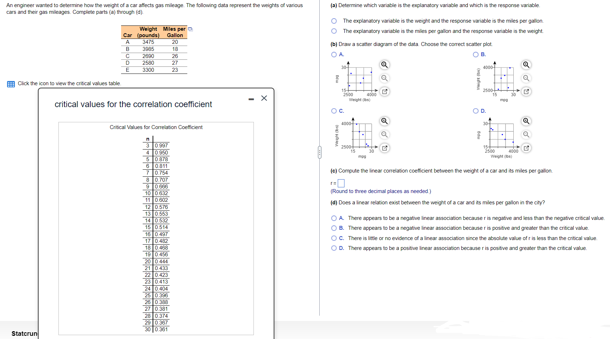Open the StatCrunch button
This screenshot has width=610, height=339.
point(25,334)
